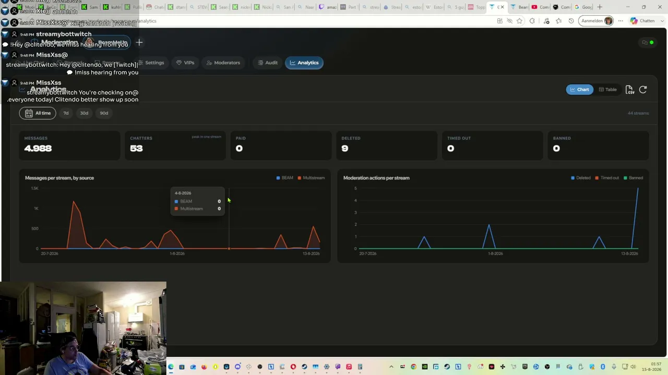This screenshot has height=375, width=668.
Task: Open the Moderators tab
Action: pyautogui.click(x=223, y=63)
